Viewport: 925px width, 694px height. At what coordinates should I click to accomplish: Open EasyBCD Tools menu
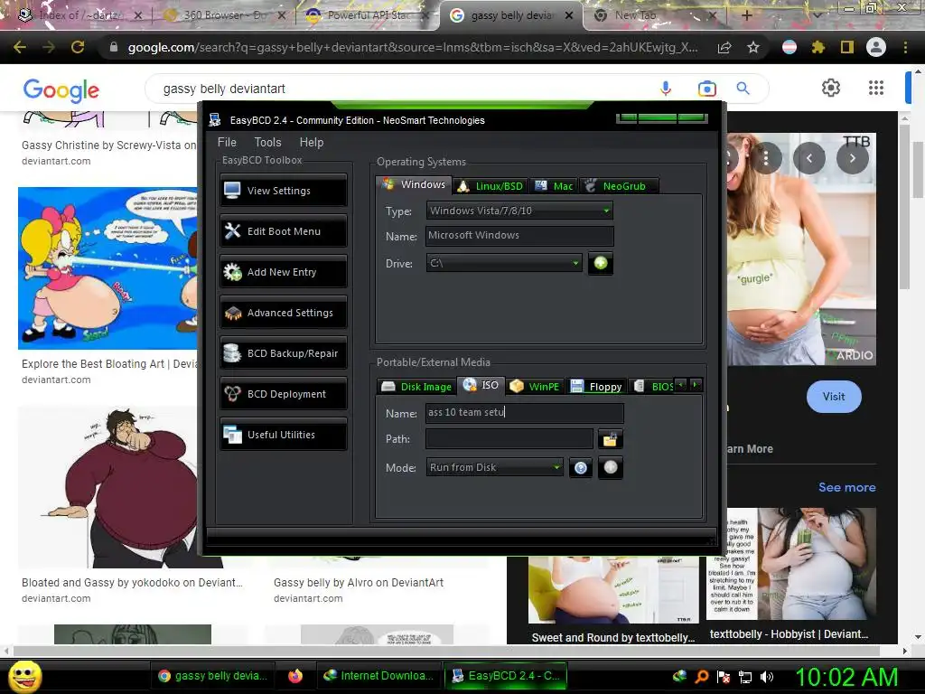267,142
